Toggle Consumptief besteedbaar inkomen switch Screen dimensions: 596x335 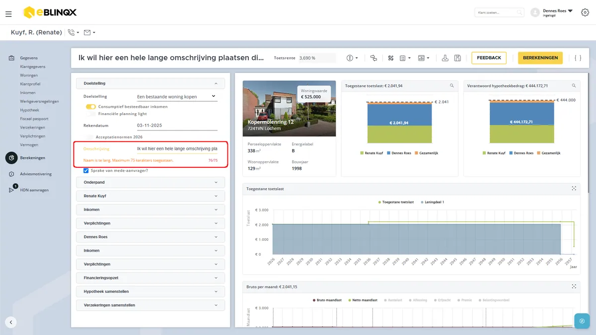90,107
